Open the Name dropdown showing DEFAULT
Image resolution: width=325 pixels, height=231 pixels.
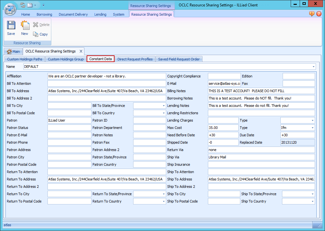pos(313,66)
